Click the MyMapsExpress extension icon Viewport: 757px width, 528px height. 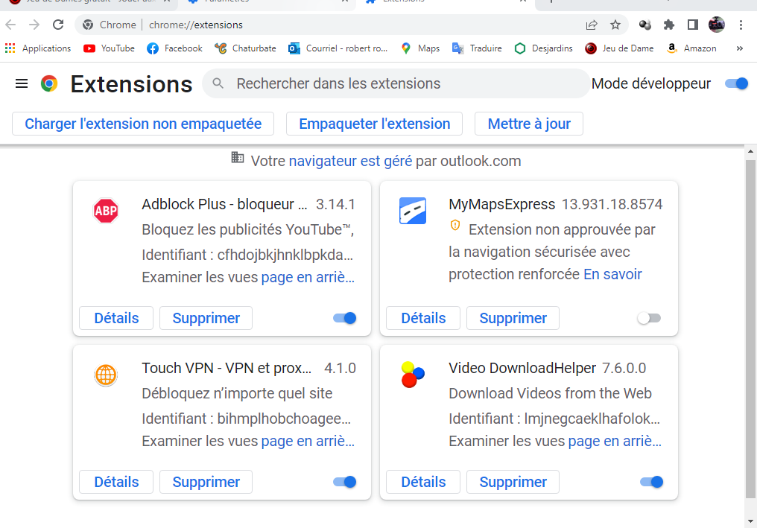pos(413,211)
